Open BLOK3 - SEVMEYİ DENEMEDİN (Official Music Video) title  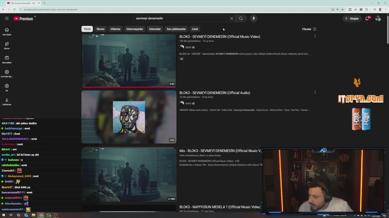pos(220,37)
